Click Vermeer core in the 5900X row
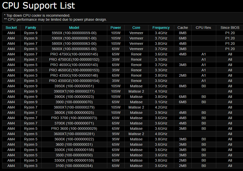 [136, 38]
